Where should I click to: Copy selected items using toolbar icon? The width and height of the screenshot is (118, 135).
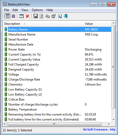pos(47,16)
